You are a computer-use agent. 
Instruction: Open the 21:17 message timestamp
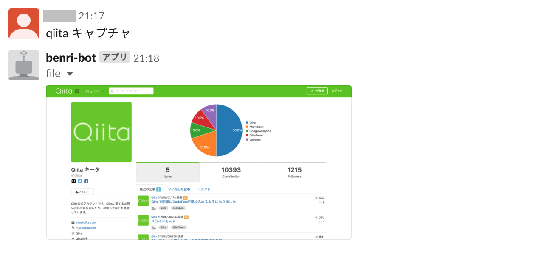tap(91, 16)
